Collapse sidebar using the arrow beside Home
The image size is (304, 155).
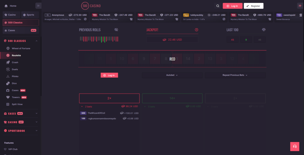(x=38, y=6)
